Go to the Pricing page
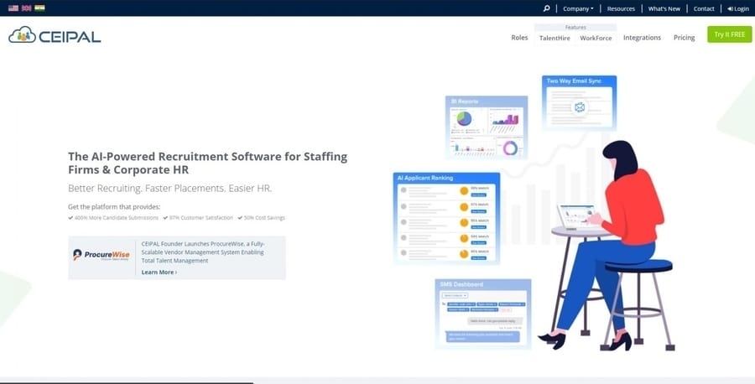 click(684, 38)
